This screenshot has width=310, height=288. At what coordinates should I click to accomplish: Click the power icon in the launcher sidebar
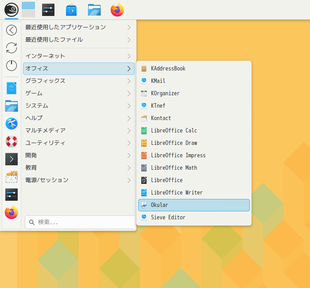(12, 66)
